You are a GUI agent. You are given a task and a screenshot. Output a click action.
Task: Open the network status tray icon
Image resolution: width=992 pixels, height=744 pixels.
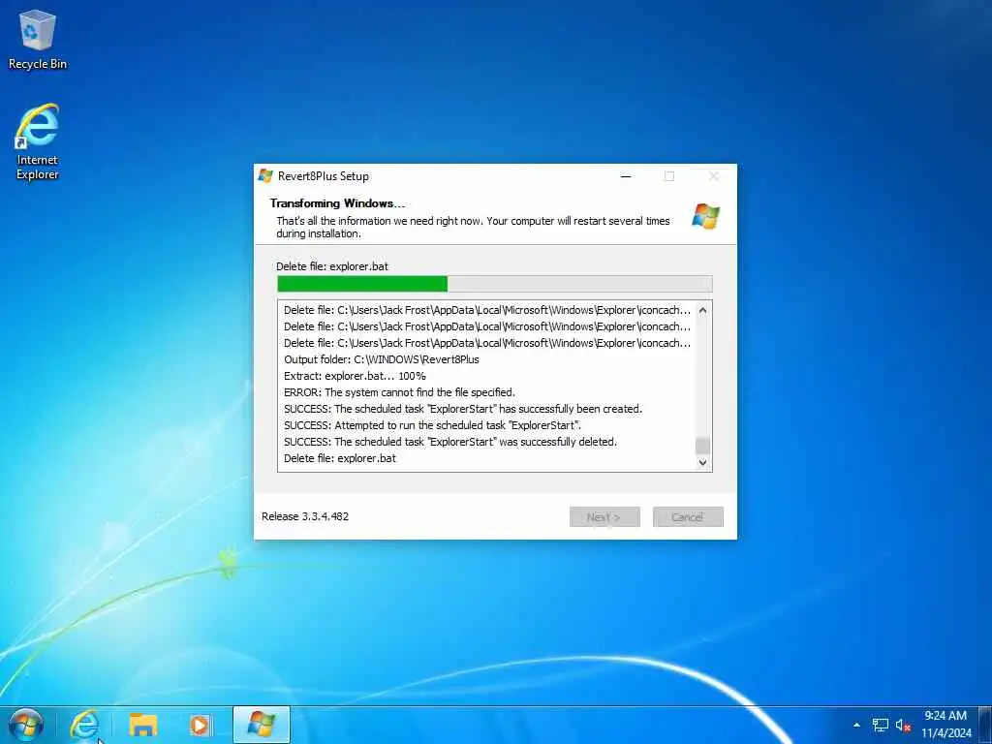point(880,725)
